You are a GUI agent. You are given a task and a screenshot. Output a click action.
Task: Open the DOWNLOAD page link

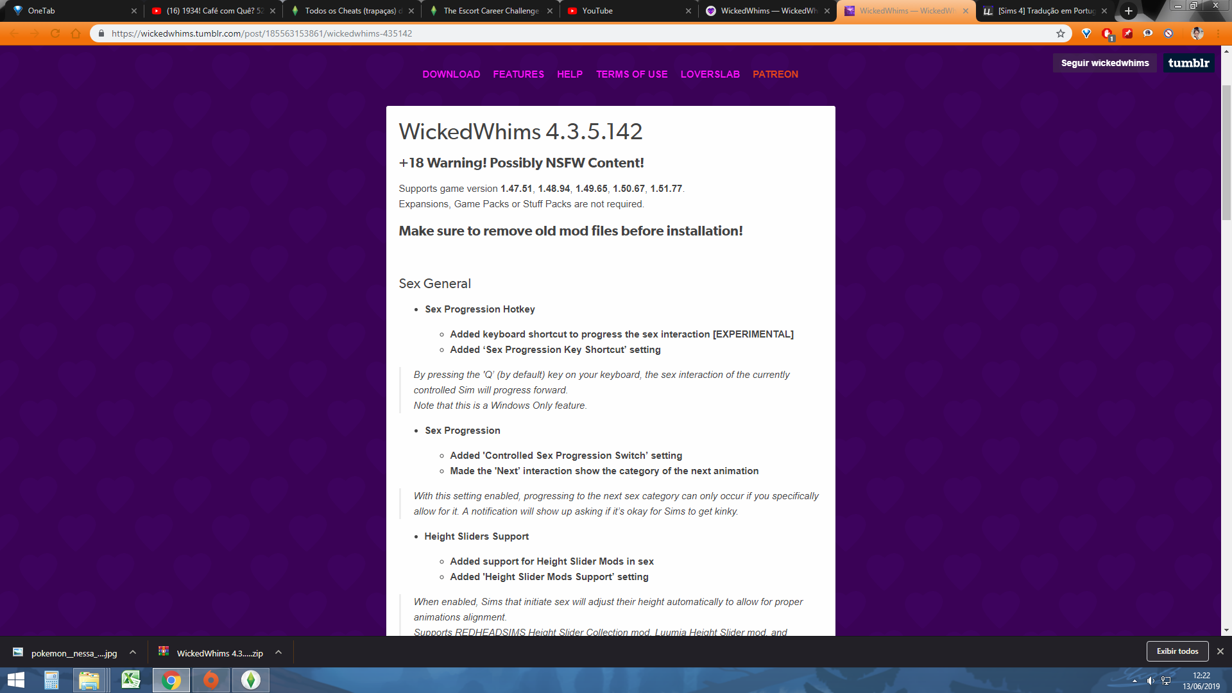[451, 74]
